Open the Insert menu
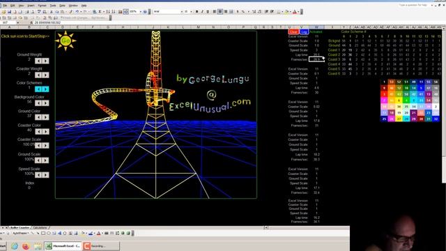This screenshot has width=446, height=251. [x=31, y=6]
